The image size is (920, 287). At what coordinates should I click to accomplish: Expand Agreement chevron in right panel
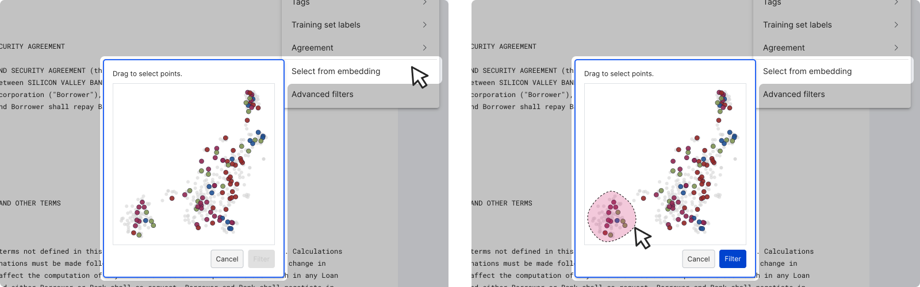pyautogui.click(x=896, y=48)
